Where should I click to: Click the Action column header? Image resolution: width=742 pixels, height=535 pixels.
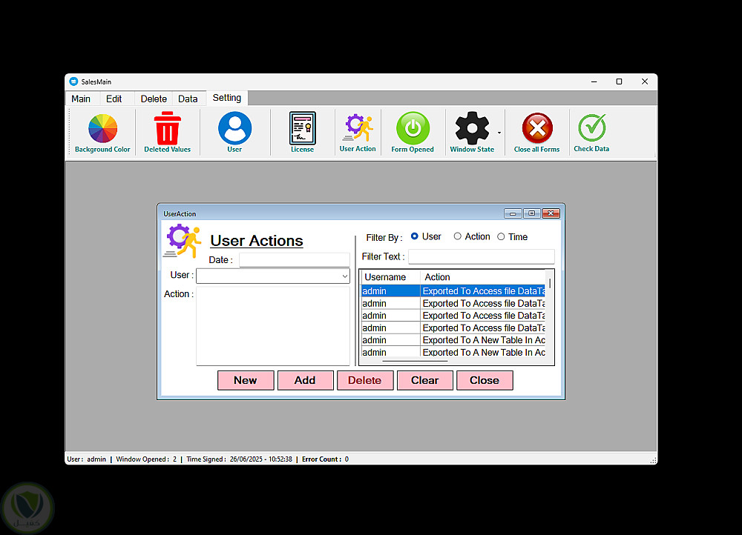click(482, 277)
